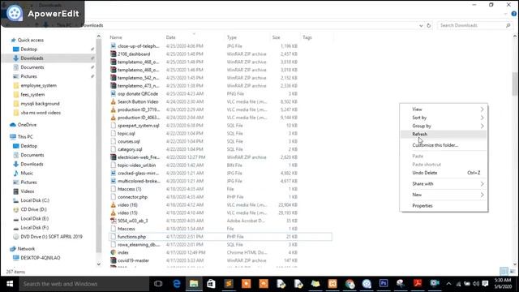Open DVD Drive SOFT APRIL 2019
The image size is (519, 292).
(x=51, y=237)
